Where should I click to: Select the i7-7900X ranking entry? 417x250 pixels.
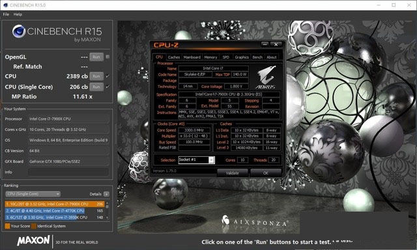[x=55, y=204]
